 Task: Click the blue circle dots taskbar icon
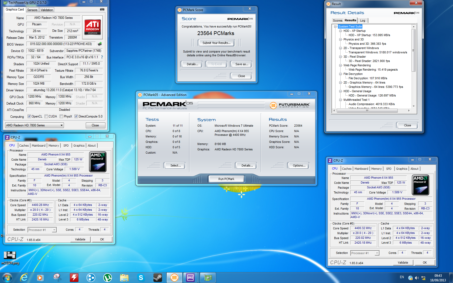pos(91,278)
